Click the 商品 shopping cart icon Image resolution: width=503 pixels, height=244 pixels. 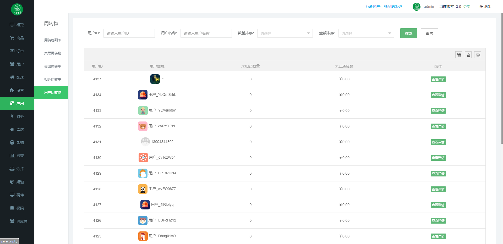click(x=12, y=38)
